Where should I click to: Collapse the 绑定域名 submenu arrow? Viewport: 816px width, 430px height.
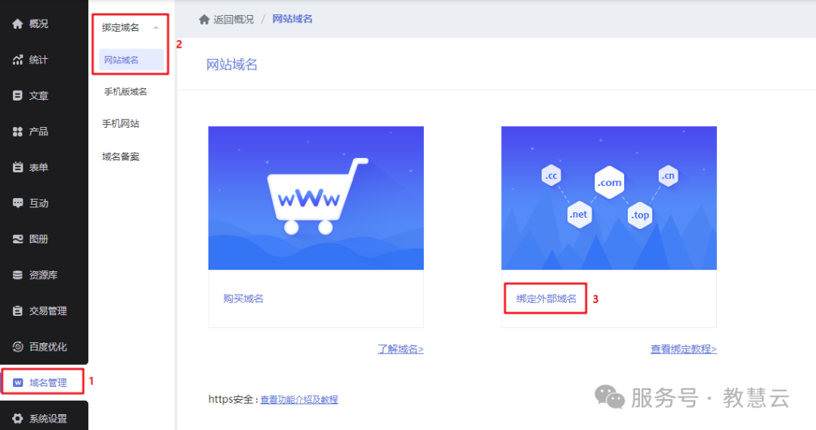pos(156,28)
